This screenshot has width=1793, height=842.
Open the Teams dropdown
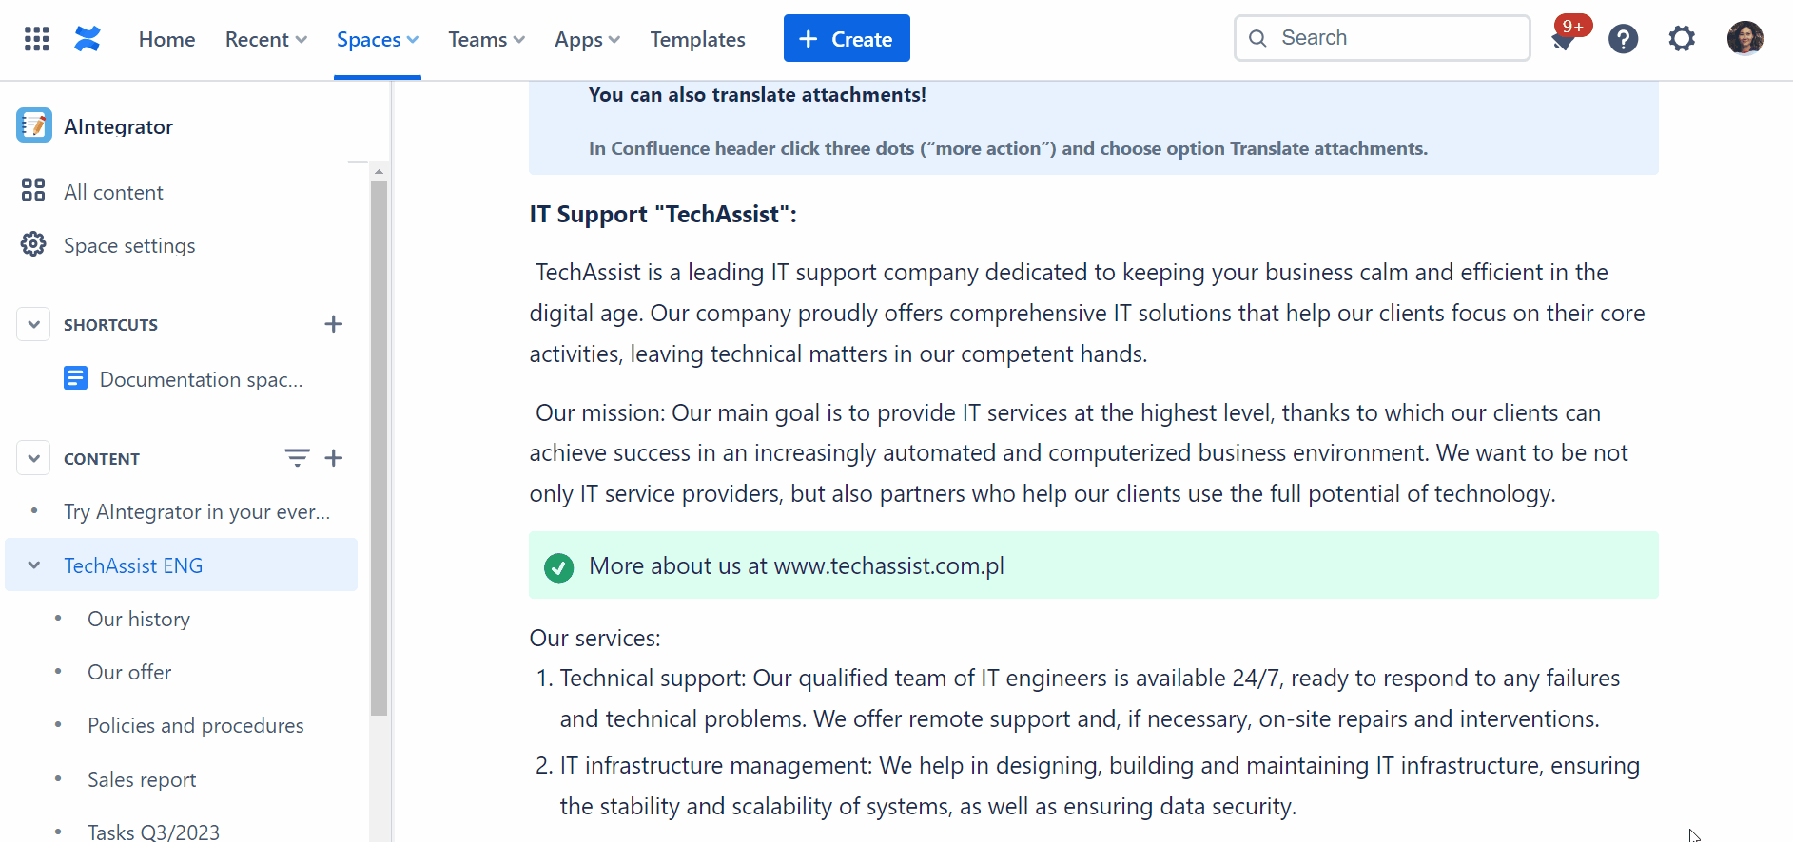click(487, 39)
